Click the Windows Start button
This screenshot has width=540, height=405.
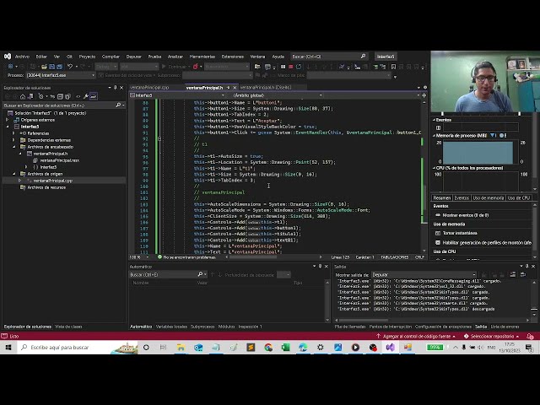8,347
